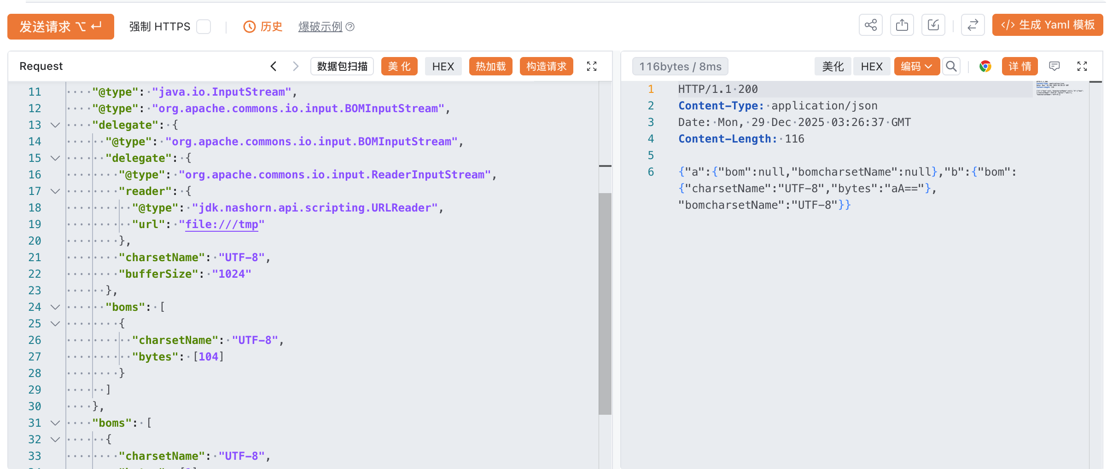The image size is (1107, 469).
Task: Switch request view to HEX
Action: 443,66
